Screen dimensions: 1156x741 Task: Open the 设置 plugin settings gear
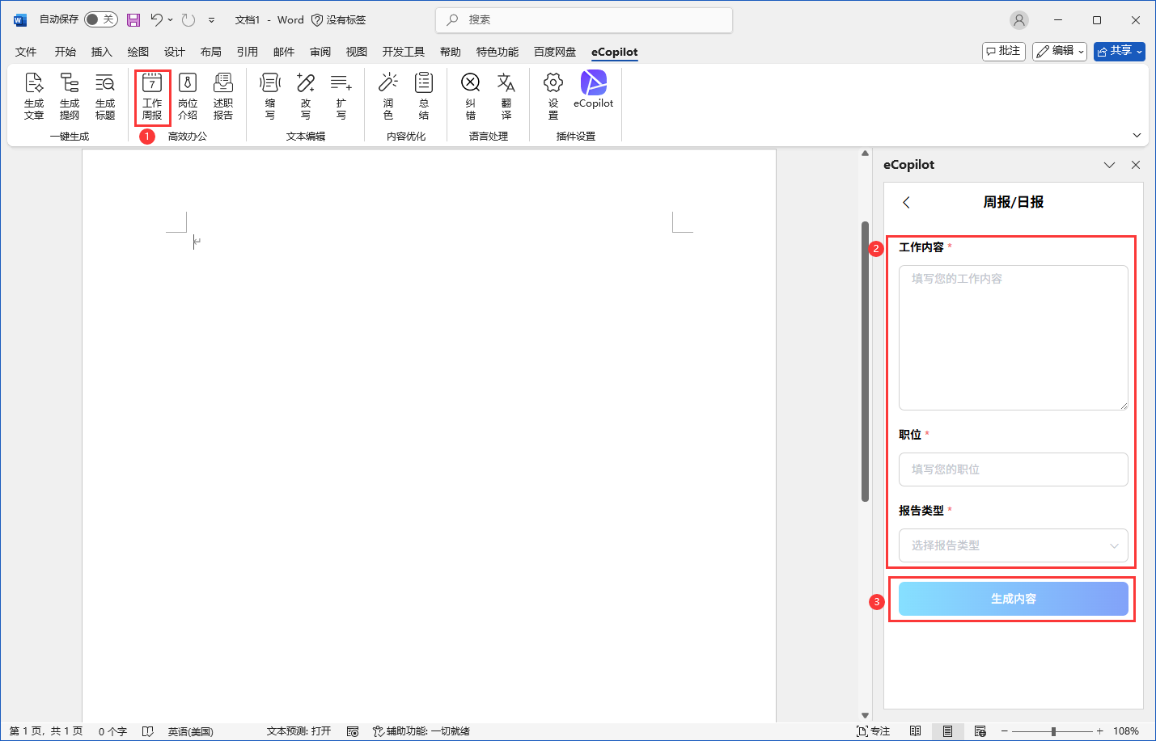pos(553,95)
